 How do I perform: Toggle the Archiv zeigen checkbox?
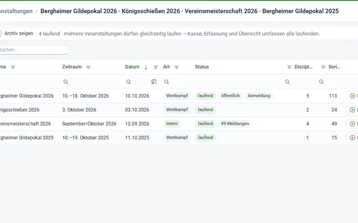click(0, 33)
